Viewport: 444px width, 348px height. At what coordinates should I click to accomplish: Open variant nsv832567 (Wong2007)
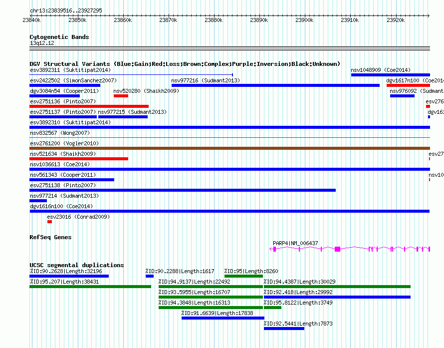coord(60,133)
